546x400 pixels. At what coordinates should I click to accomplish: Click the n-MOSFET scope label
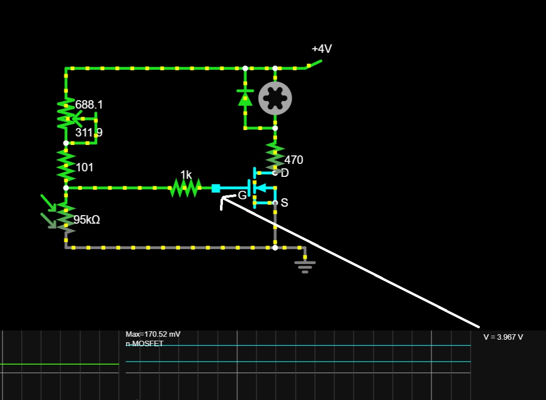click(144, 344)
